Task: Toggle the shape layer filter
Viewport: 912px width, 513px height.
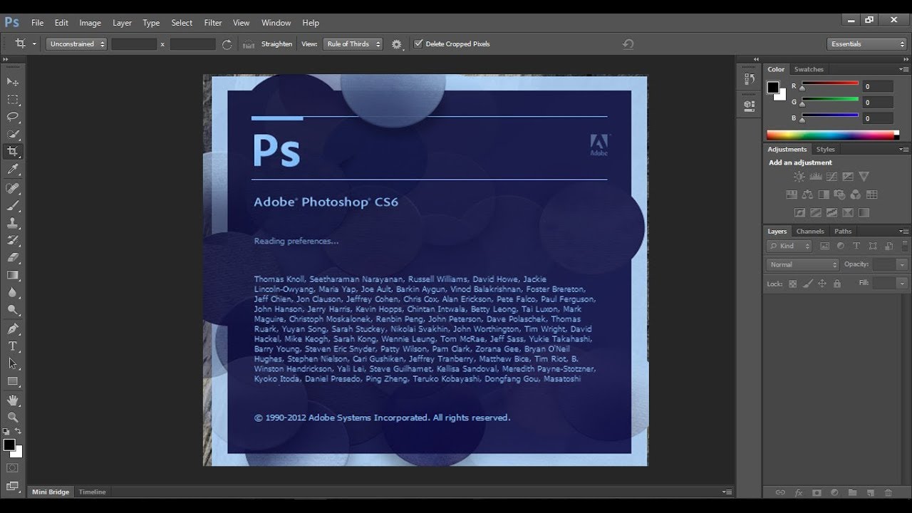Action: click(873, 246)
